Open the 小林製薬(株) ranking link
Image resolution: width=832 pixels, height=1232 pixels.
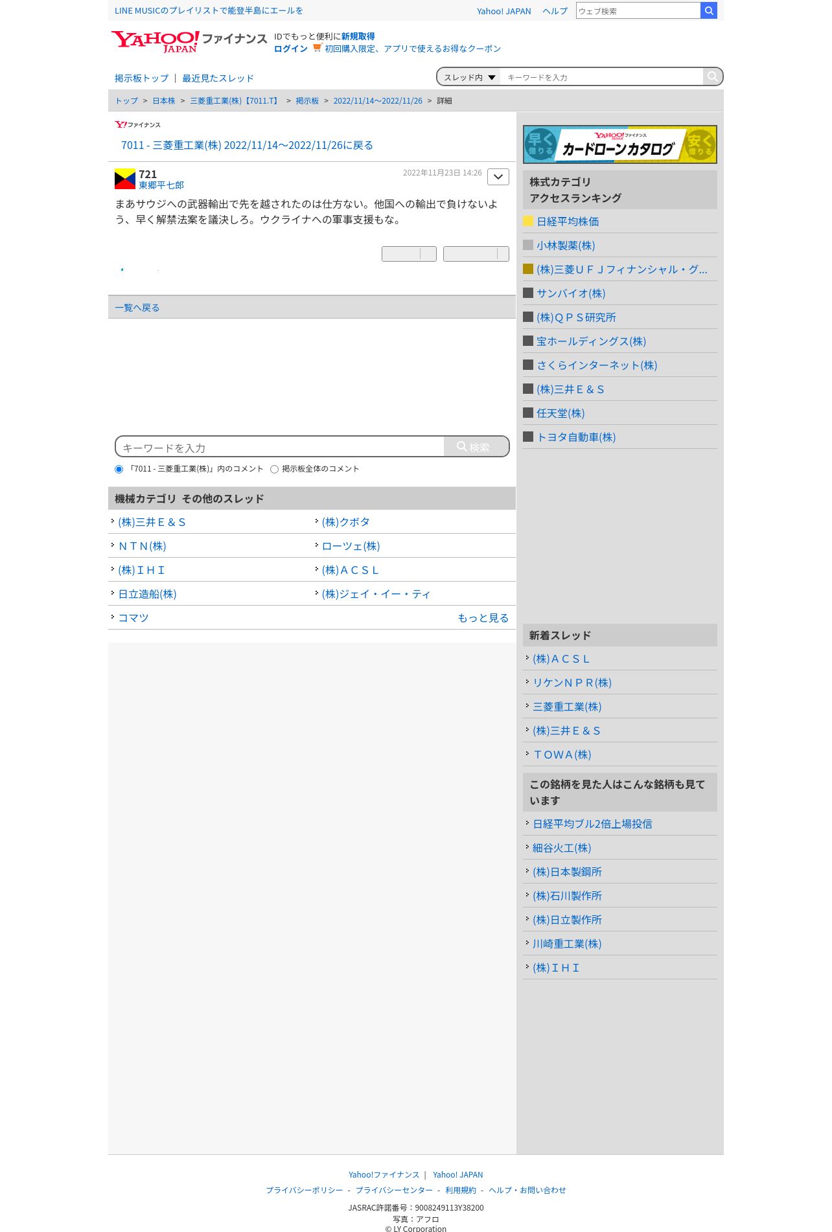566,245
